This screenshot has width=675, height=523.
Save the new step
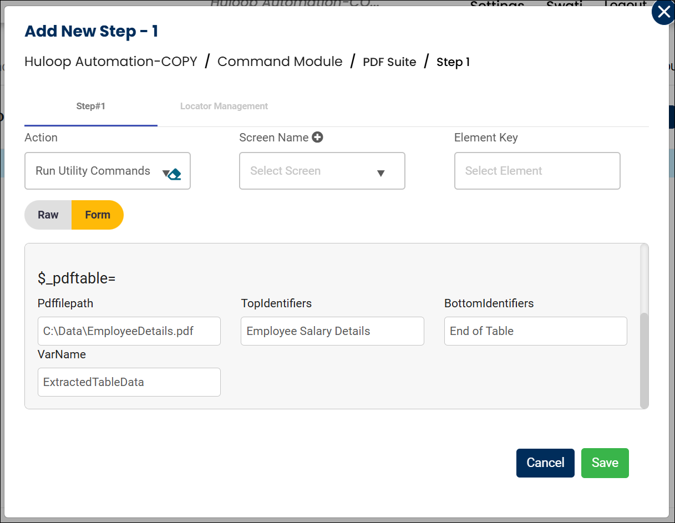coord(605,463)
